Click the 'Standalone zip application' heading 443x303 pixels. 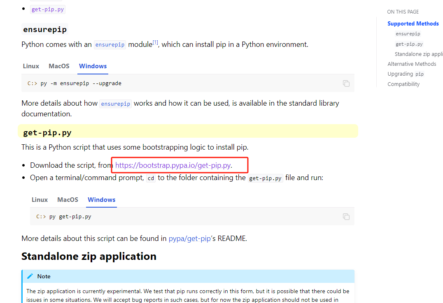pos(89,256)
